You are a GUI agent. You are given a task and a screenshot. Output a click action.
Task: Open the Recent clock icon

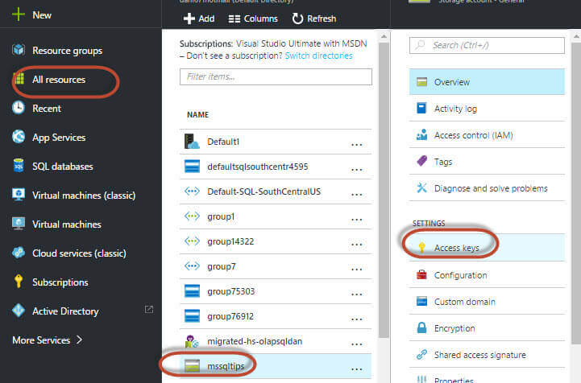19,108
